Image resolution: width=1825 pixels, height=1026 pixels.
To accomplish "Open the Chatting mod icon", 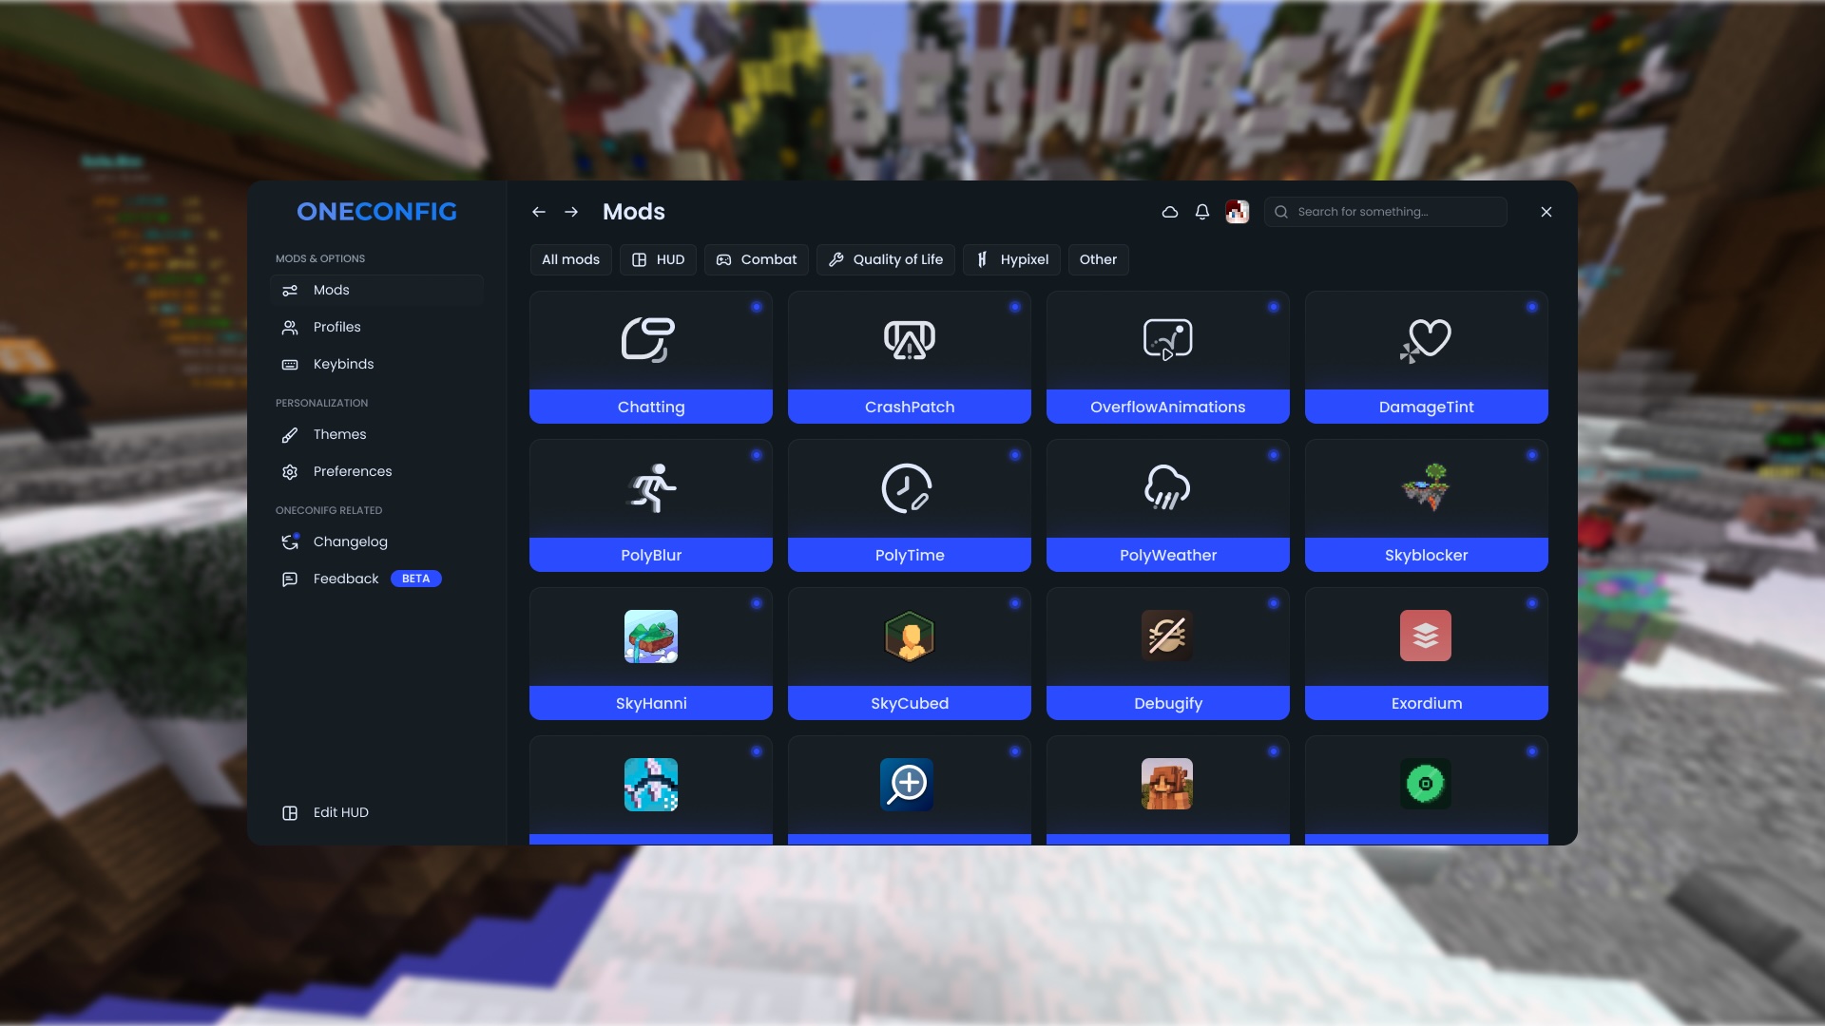I will click(649, 339).
